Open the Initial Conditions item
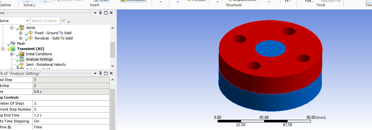 coord(39,54)
